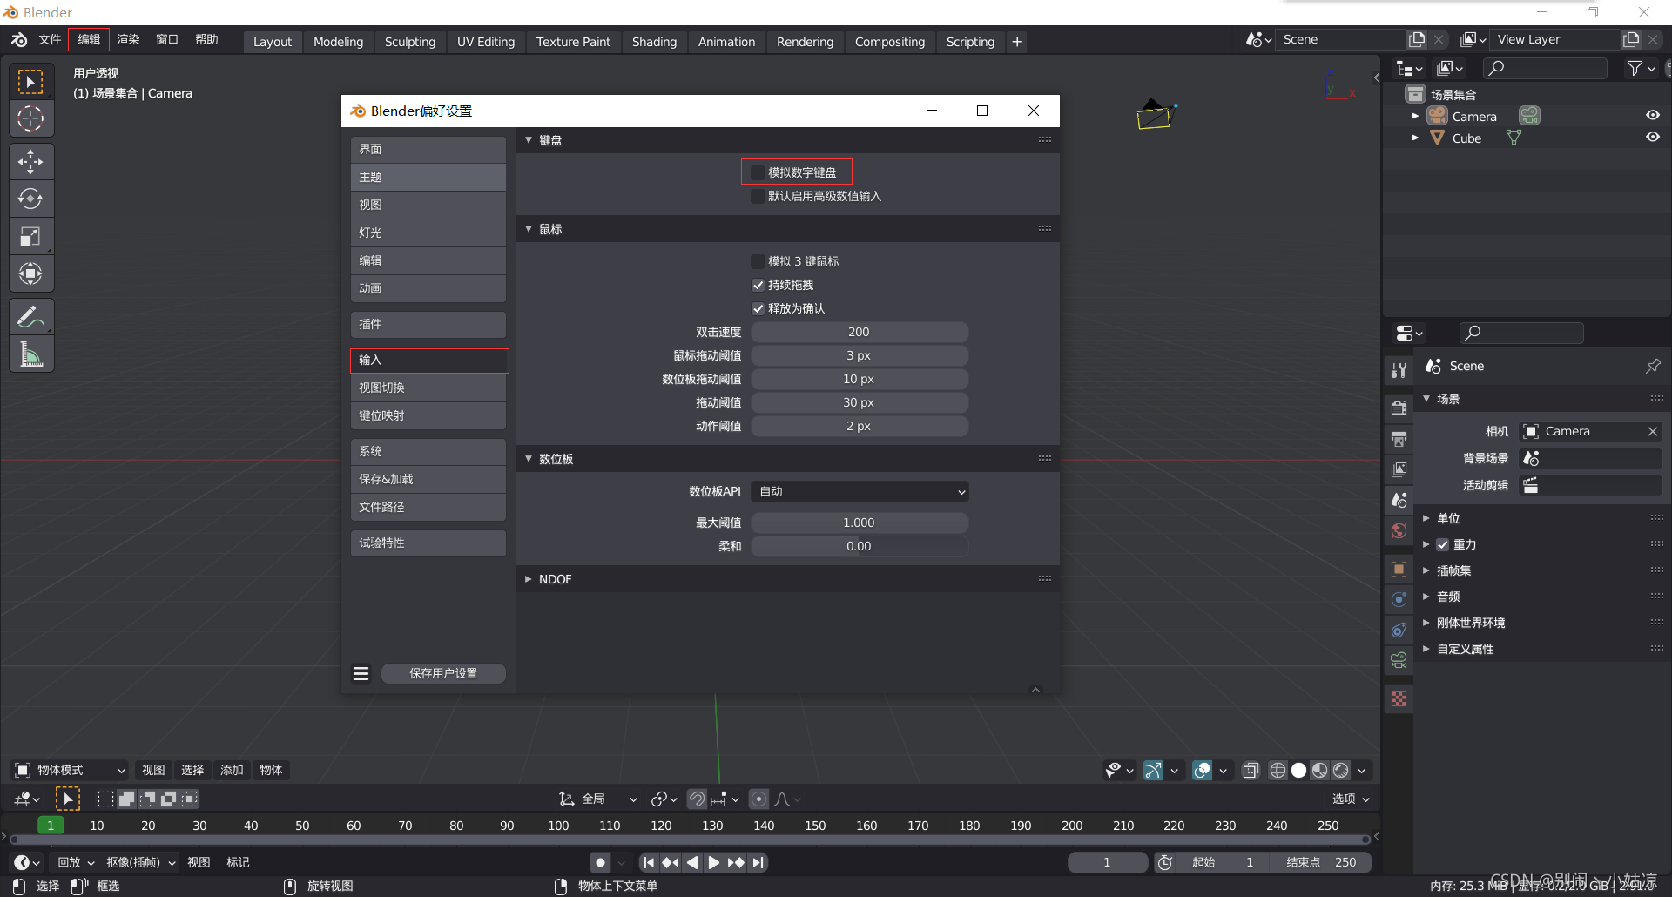This screenshot has height=897, width=1672.
Task: Jump to the timeline end frame button
Action: 758,862
